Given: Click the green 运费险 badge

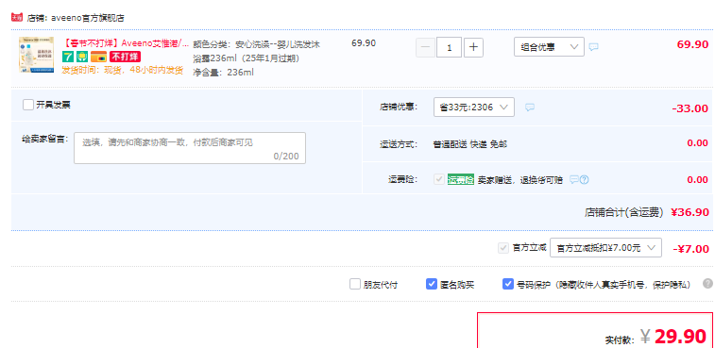Looking at the screenshot, I should click(461, 179).
